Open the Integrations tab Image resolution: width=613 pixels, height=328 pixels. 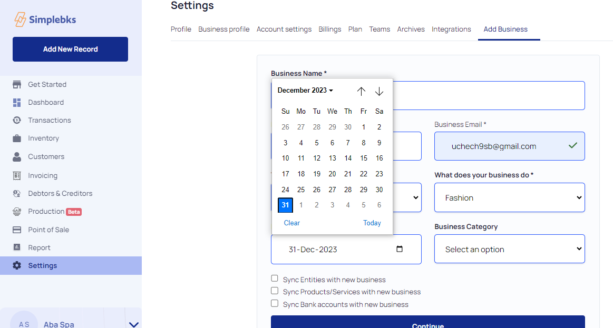[451, 29]
